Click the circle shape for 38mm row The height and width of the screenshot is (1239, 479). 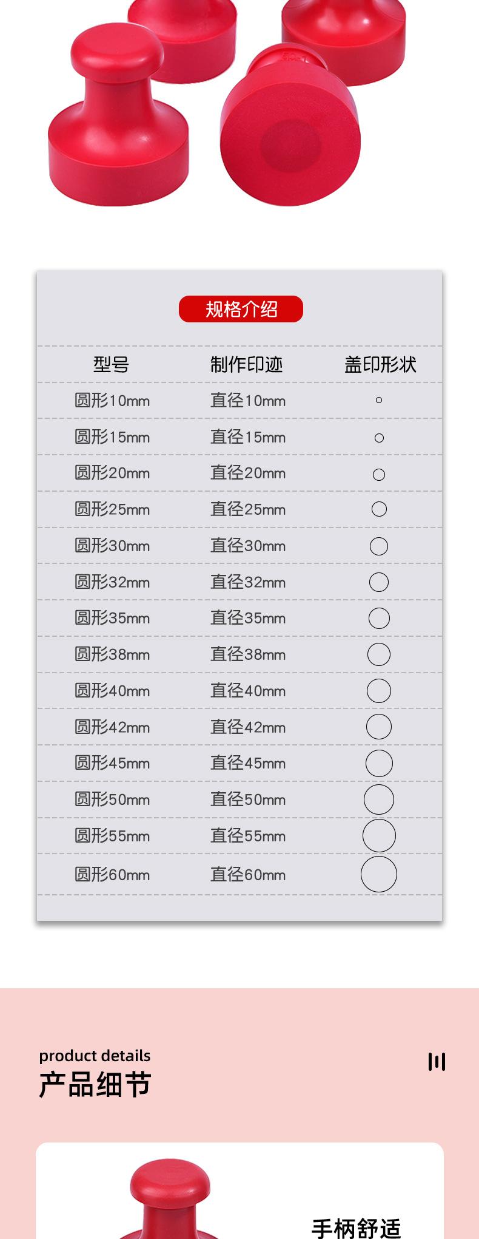[x=379, y=654]
